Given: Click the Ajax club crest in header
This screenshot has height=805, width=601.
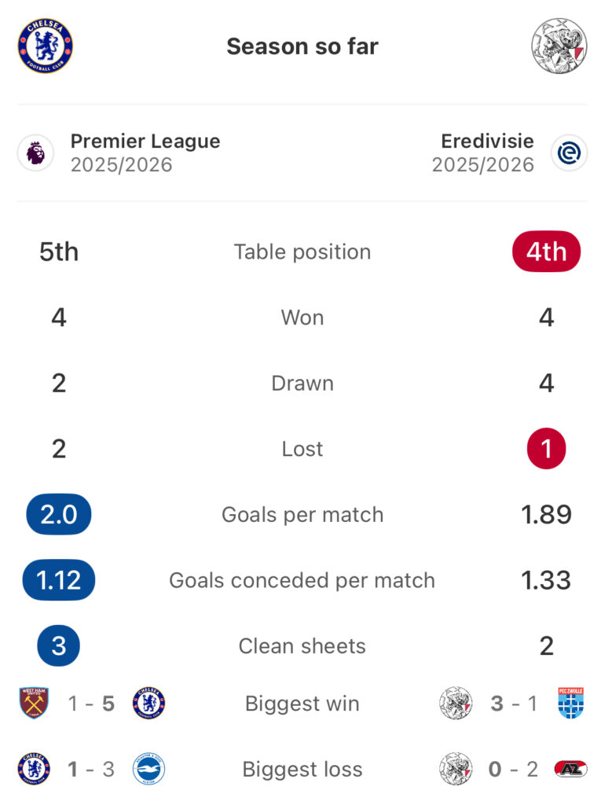Looking at the screenshot, I should tap(558, 46).
